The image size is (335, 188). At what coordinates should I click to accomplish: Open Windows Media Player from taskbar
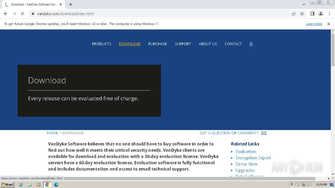tap(38, 185)
